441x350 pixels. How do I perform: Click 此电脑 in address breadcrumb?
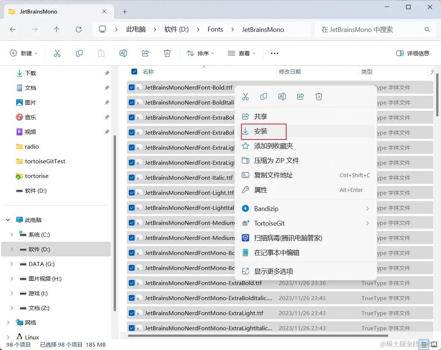coord(136,30)
